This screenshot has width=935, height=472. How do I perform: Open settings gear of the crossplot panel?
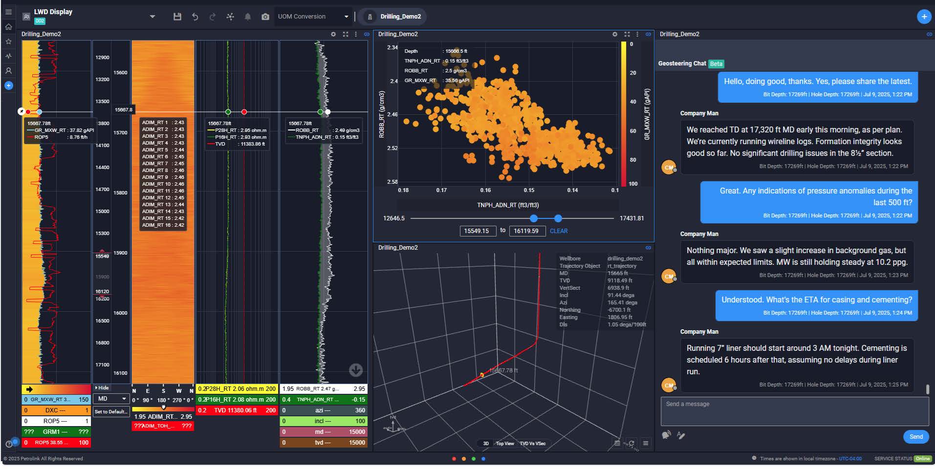click(615, 34)
